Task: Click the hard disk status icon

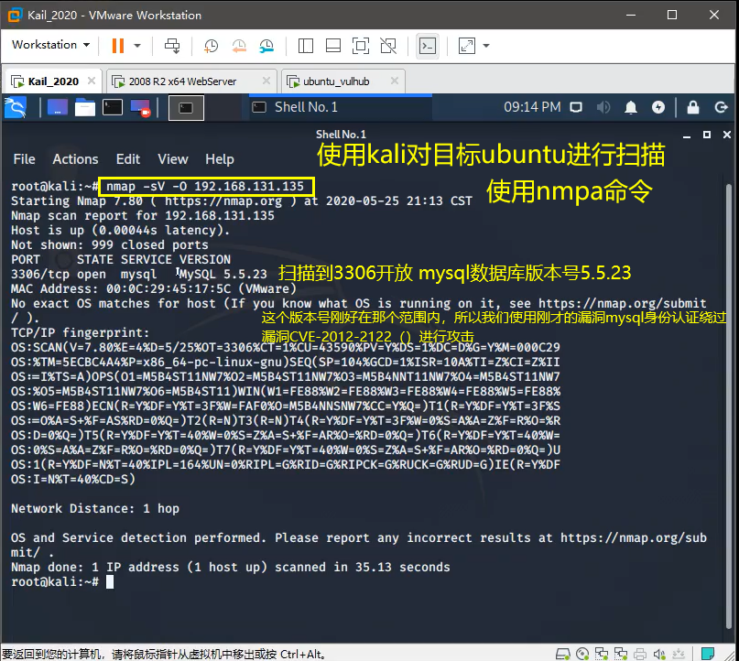Action: pyautogui.click(x=563, y=654)
